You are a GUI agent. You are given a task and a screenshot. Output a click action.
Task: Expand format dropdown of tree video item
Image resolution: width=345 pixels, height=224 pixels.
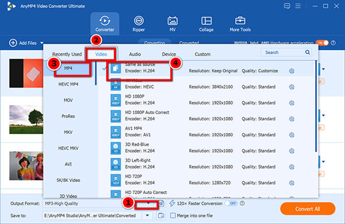click(x=323, y=115)
